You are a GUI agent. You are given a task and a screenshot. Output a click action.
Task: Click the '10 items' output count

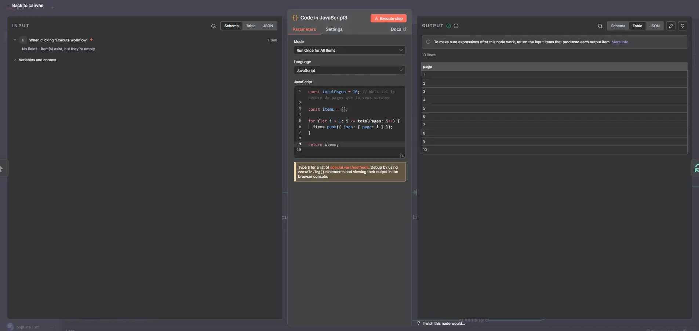429,55
